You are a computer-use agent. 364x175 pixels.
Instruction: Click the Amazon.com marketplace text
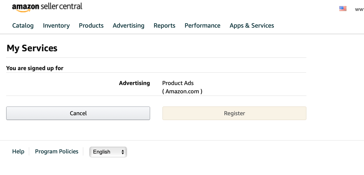pos(183,91)
